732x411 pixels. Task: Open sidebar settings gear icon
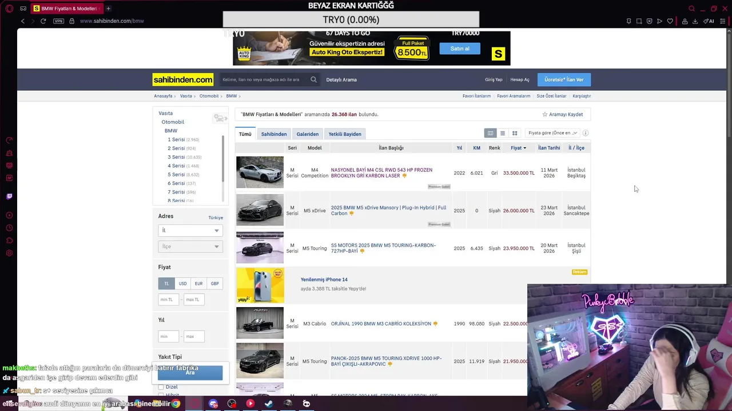click(x=9, y=253)
